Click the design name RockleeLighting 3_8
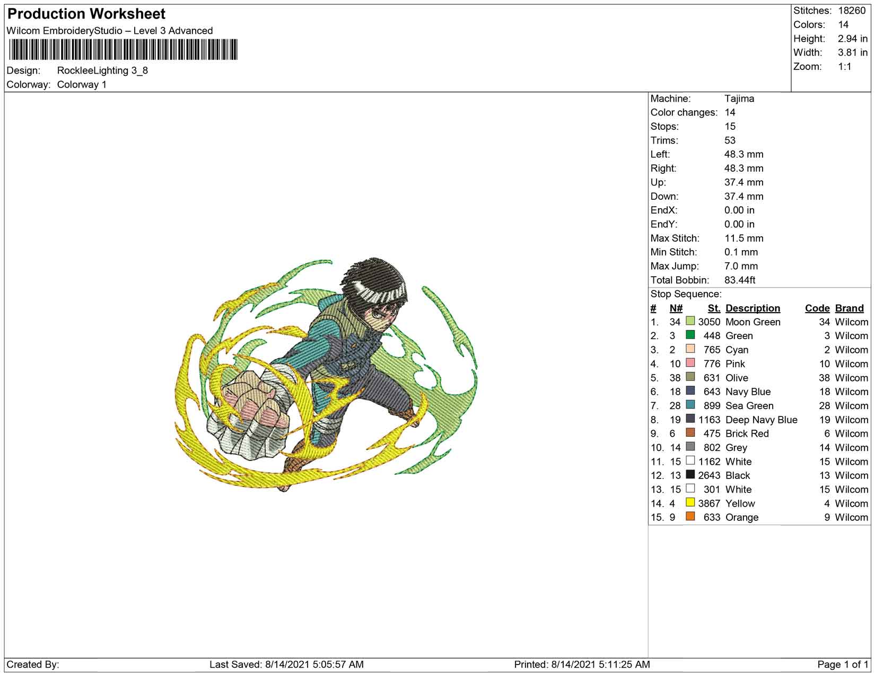This screenshot has height=673, width=875. [x=102, y=70]
